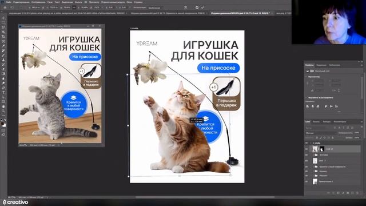Expand the Заголовок layer group
Viewport: 366px width, 206px height.
point(313,155)
